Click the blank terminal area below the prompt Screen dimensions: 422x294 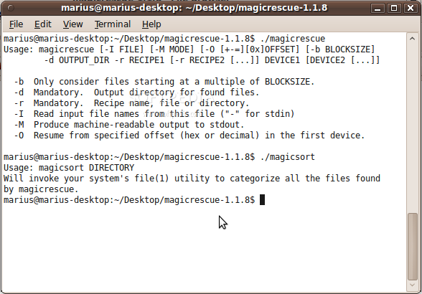205,249
